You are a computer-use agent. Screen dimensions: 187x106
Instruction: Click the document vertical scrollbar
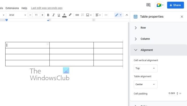click(129, 64)
